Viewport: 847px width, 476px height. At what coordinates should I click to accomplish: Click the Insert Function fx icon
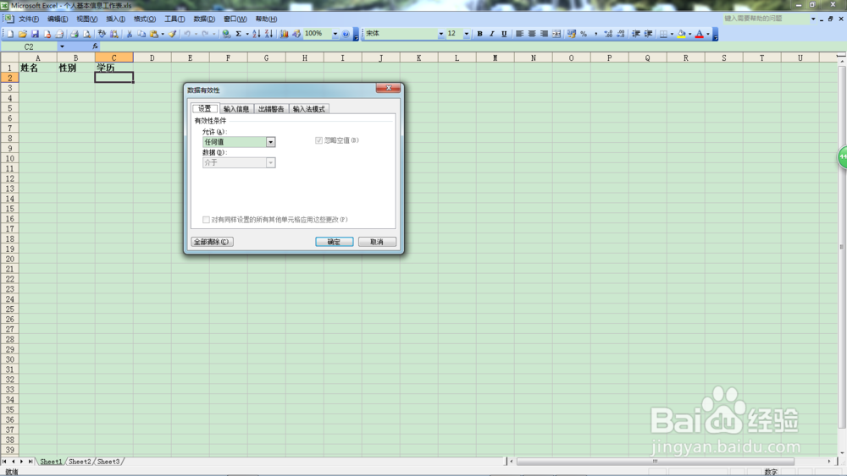95,47
